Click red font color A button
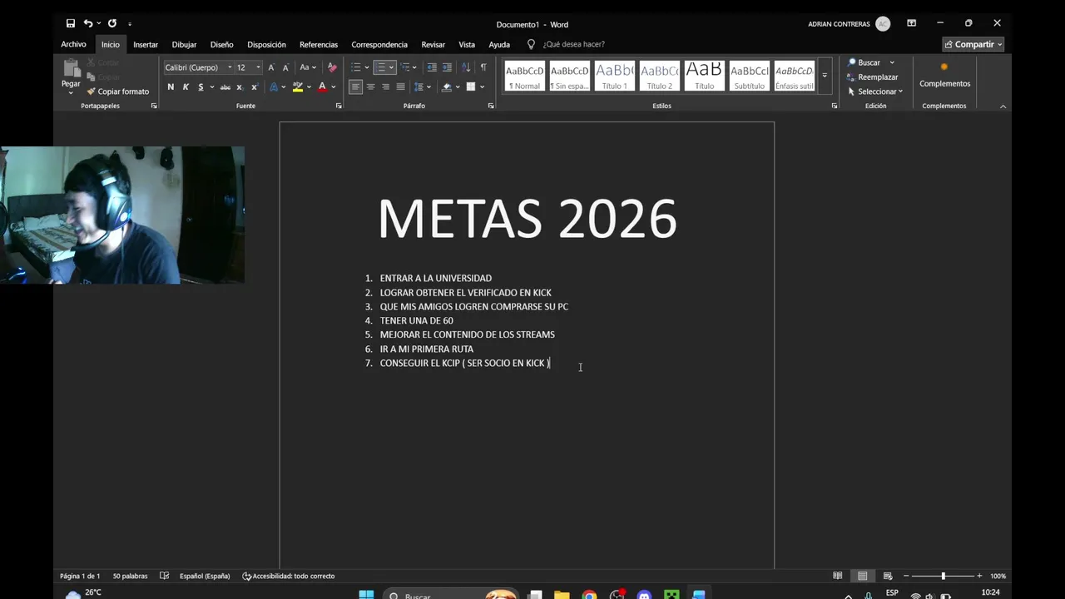The width and height of the screenshot is (1065, 599). point(322,87)
